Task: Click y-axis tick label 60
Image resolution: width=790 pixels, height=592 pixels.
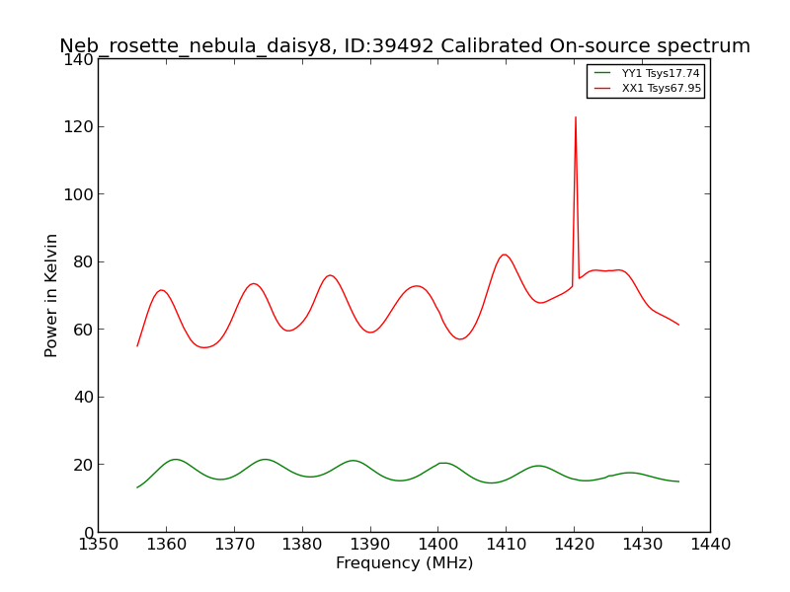Action: pyautogui.click(x=84, y=330)
